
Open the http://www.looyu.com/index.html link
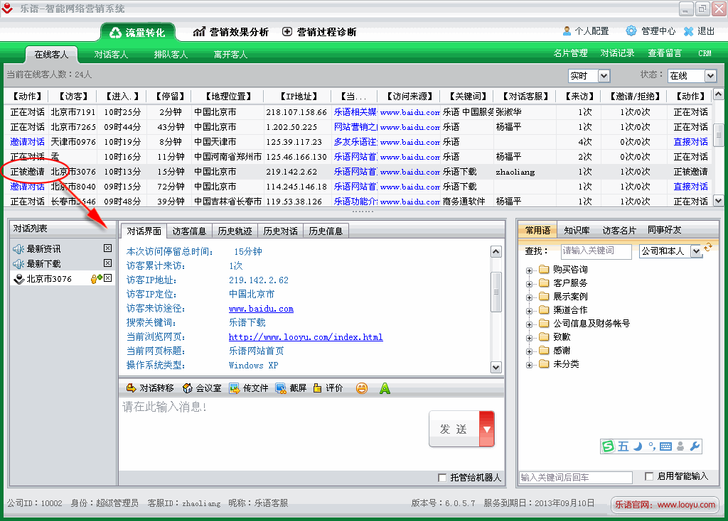306,337
